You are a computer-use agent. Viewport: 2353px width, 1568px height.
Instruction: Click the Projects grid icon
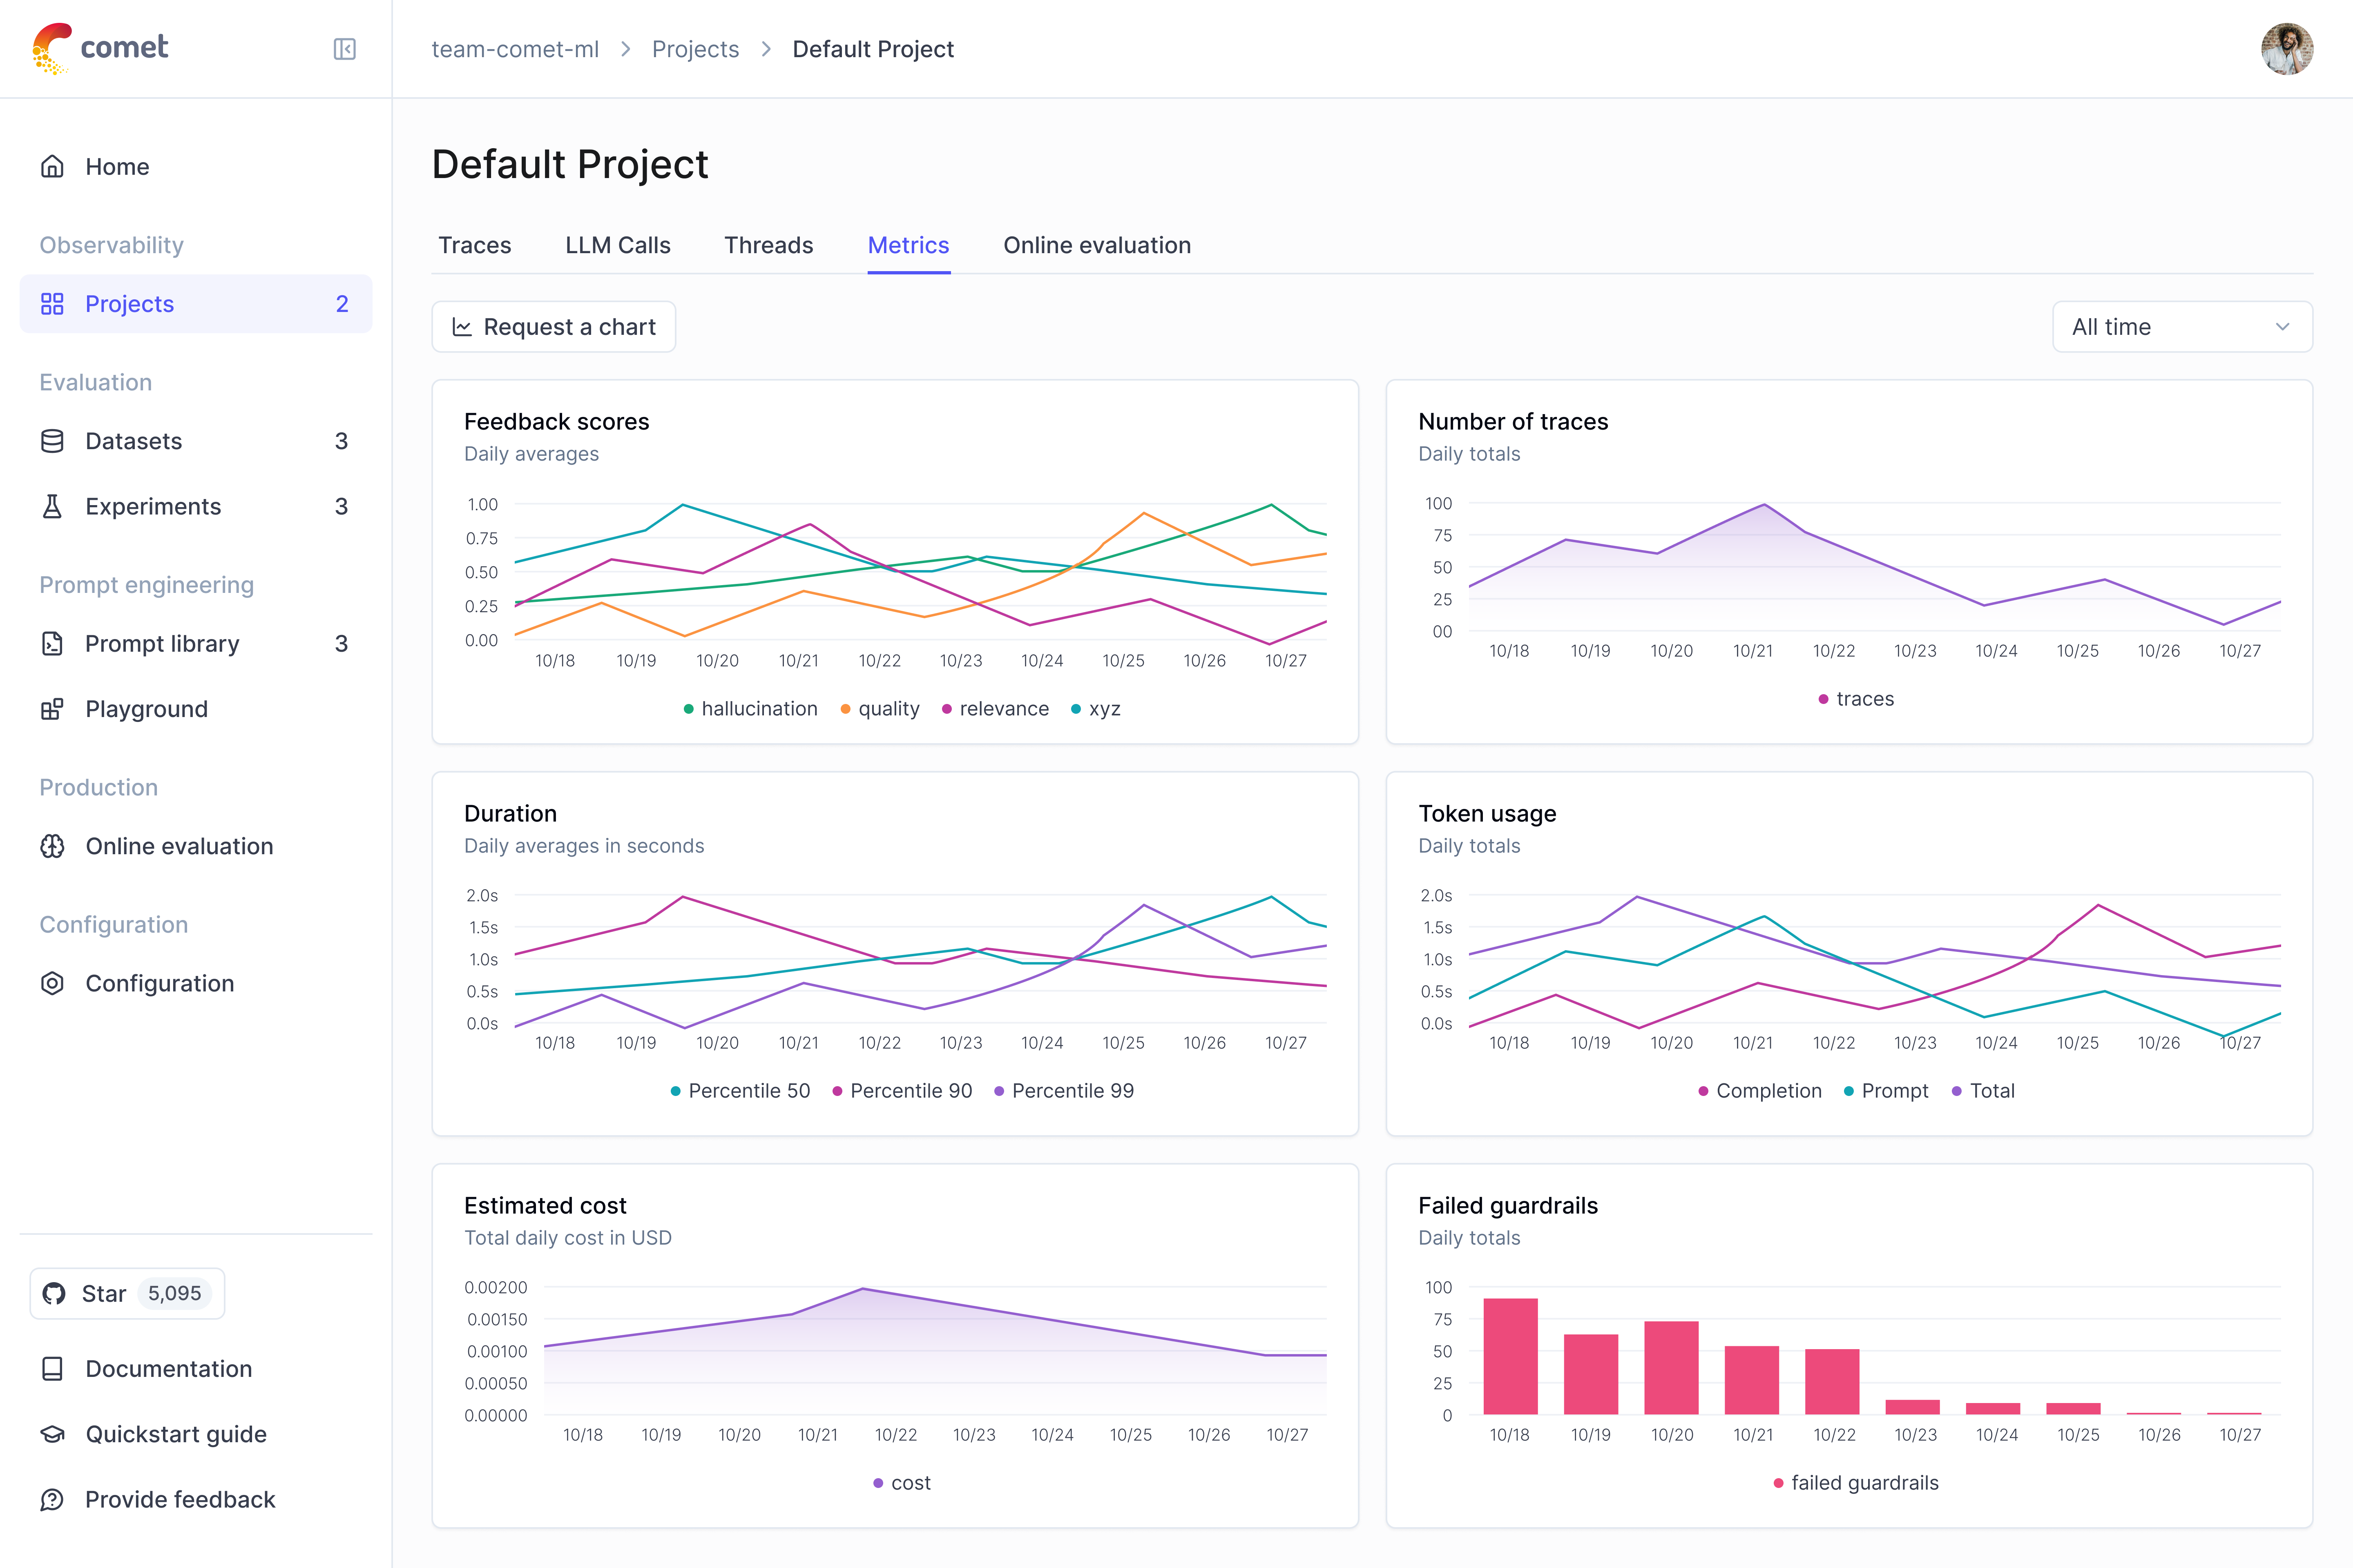coord(52,304)
